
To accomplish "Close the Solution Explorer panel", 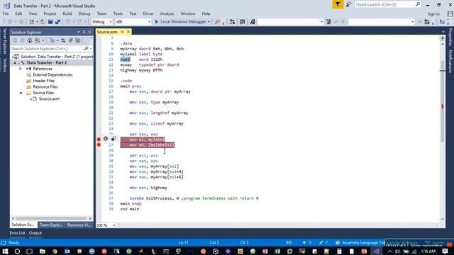I will pos(89,32).
